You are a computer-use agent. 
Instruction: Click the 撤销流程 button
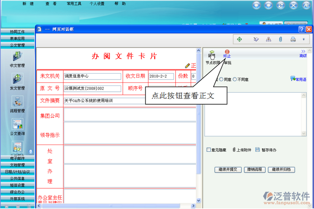point(255,170)
